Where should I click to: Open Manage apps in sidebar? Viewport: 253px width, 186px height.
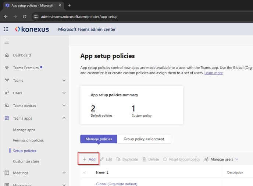pyautogui.click(x=24, y=130)
